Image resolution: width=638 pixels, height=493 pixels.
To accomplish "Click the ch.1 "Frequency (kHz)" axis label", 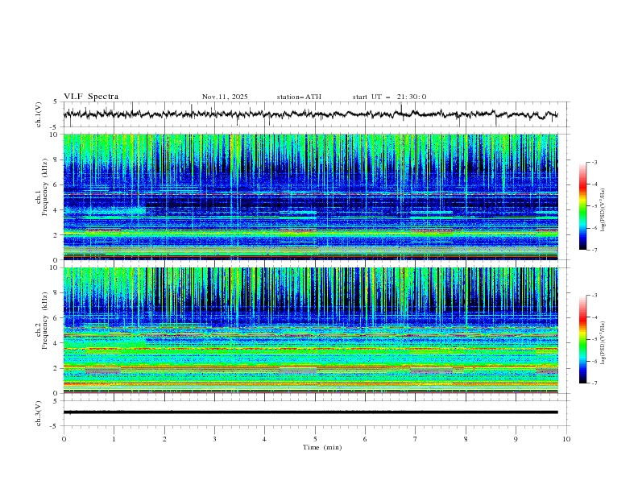I will coord(45,187).
